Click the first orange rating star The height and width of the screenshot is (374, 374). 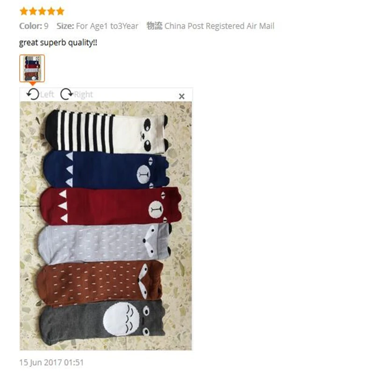(x=24, y=11)
